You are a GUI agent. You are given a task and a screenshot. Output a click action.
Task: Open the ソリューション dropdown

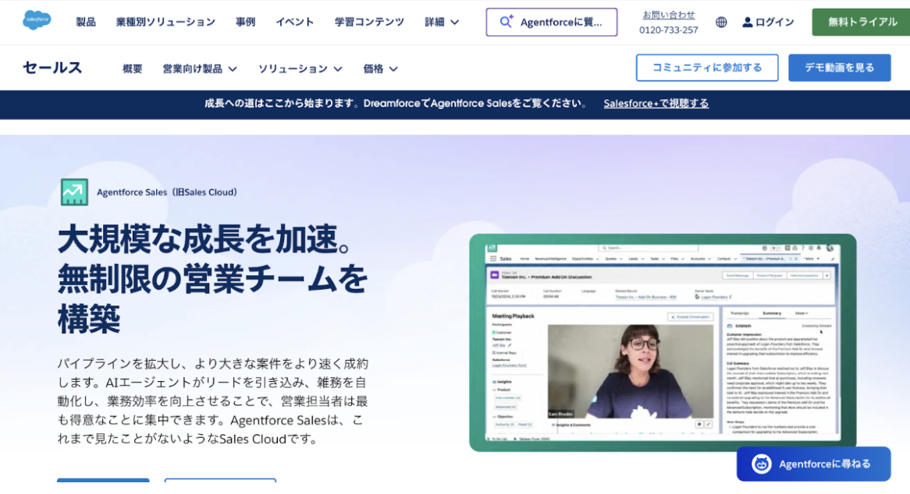[x=300, y=69]
